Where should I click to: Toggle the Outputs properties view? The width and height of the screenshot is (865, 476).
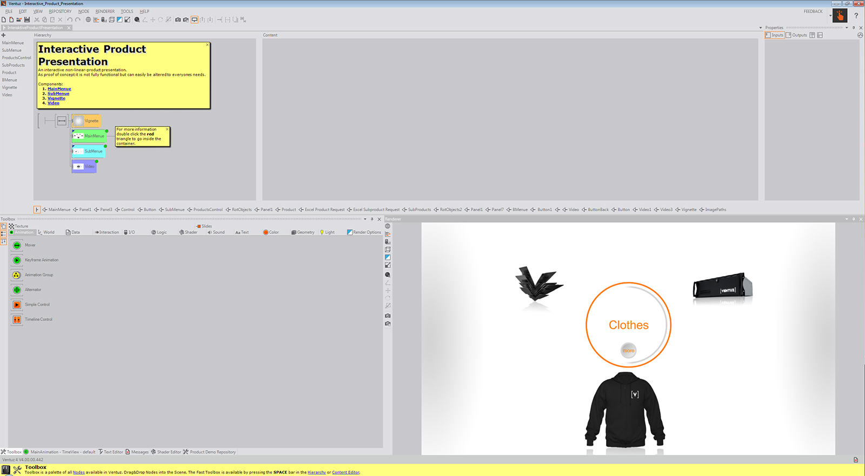coord(796,35)
